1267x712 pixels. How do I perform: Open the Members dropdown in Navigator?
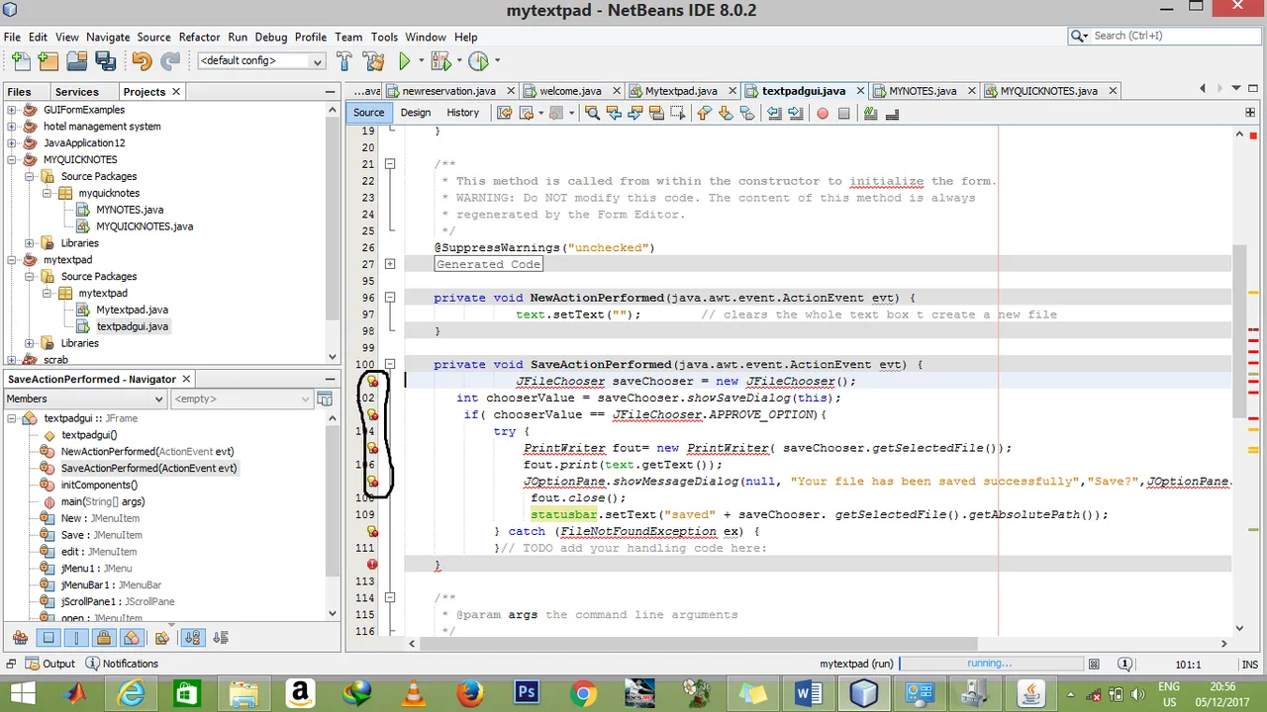85,399
